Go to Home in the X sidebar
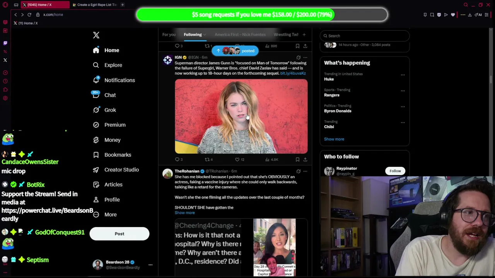Image resolution: width=495 pixels, height=278 pixels. click(106, 50)
